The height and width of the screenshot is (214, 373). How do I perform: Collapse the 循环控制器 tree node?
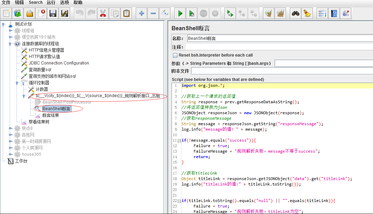[x=17, y=83]
